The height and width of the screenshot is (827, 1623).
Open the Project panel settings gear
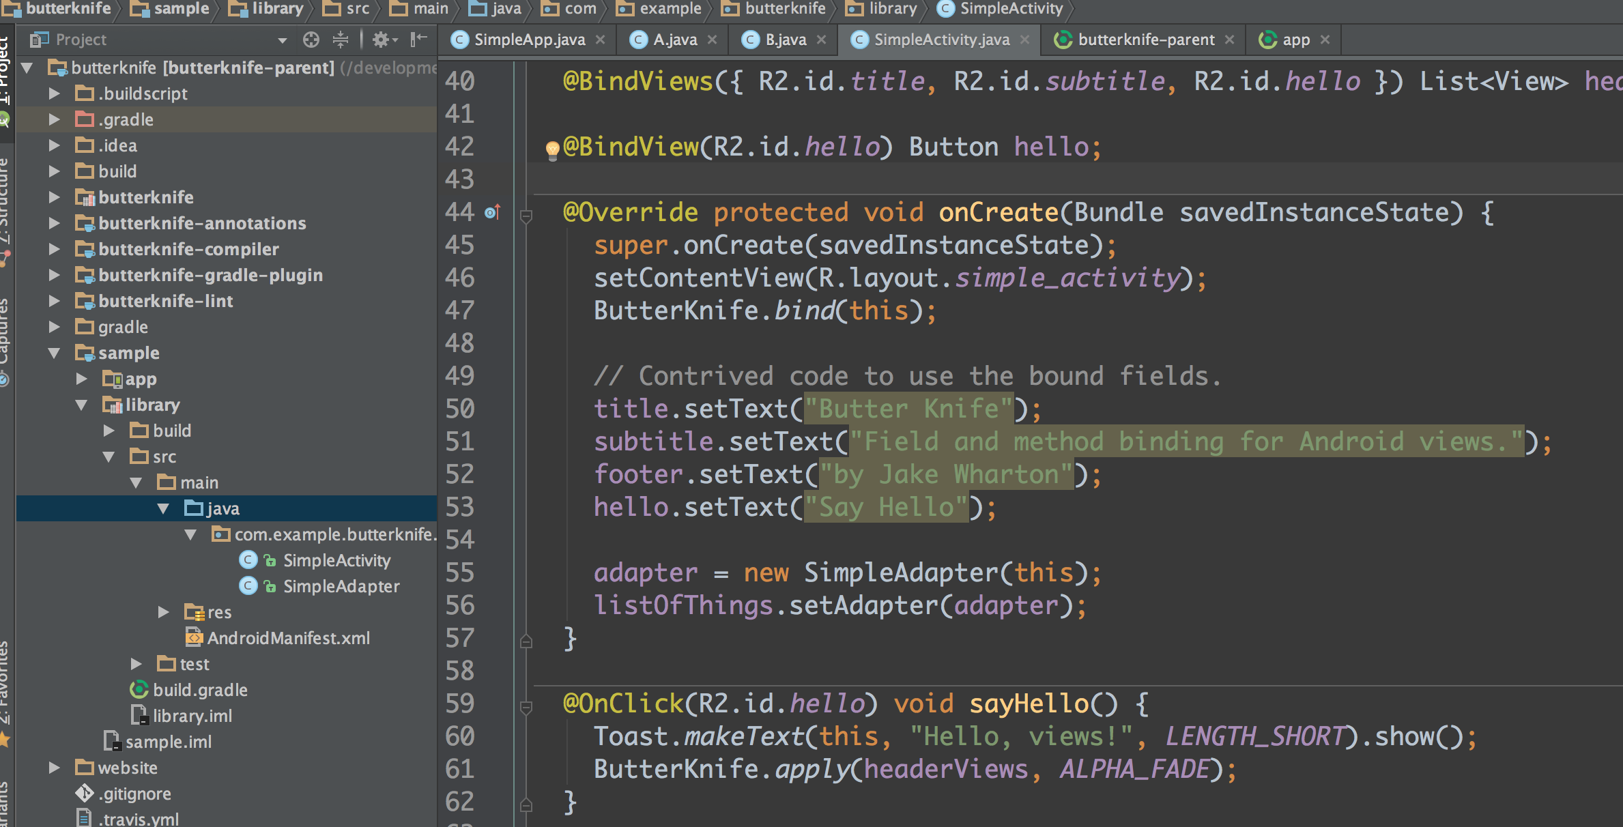(382, 40)
